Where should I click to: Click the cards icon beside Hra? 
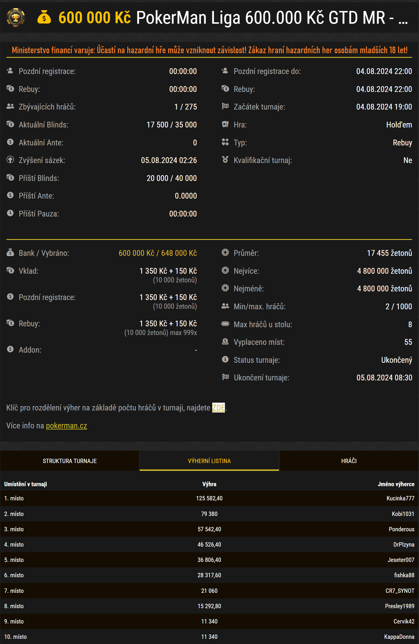pyautogui.click(x=225, y=124)
